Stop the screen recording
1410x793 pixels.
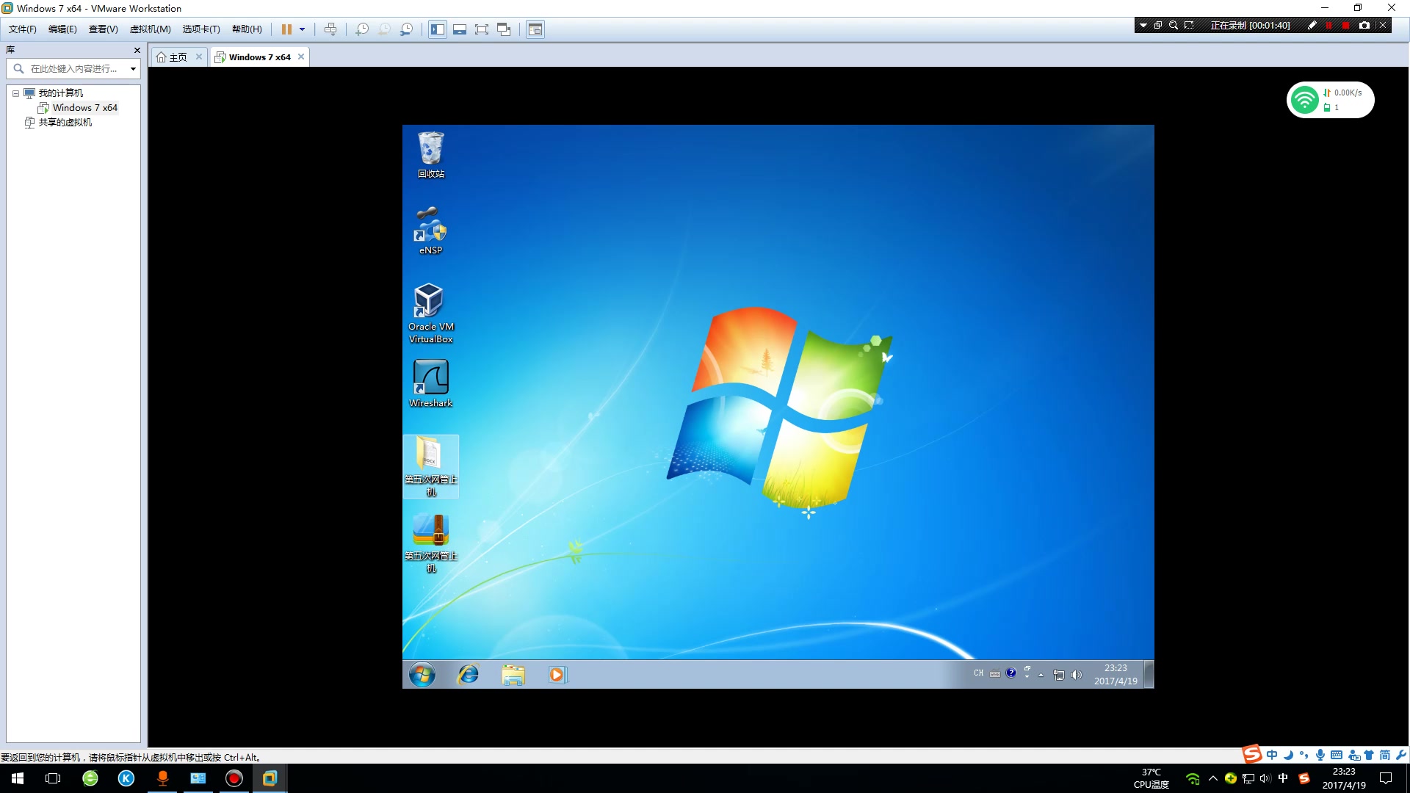pos(1345,26)
